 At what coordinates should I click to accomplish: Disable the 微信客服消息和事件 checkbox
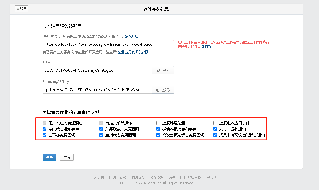coord(158,129)
